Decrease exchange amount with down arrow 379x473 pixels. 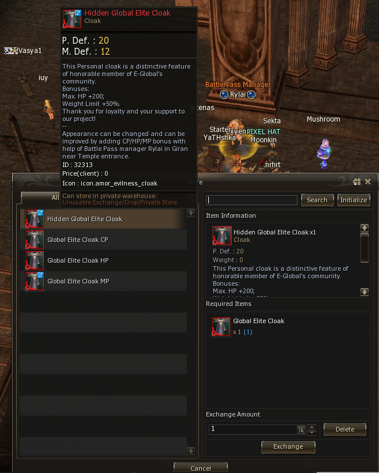click(x=312, y=433)
